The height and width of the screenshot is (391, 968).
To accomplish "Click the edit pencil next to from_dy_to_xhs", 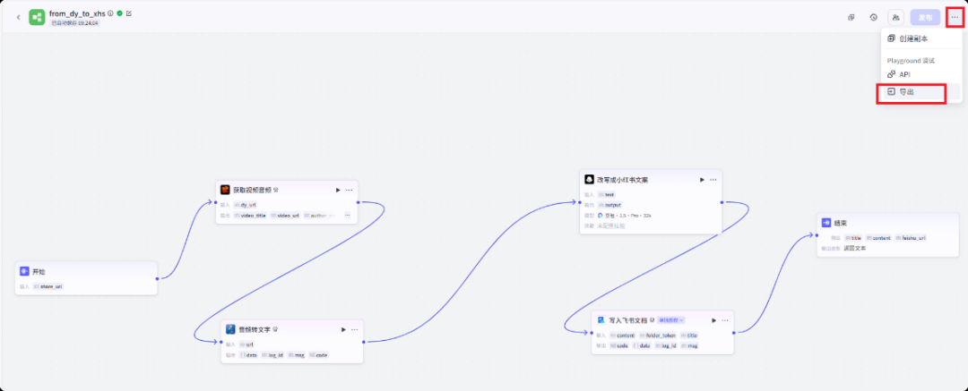I will [x=129, y=13].
